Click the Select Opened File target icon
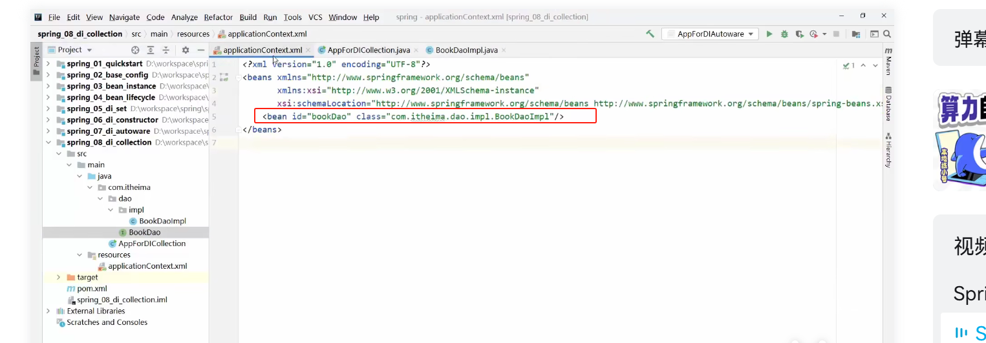The width and height of the screenshot is (986, 343). [x=135, y=50]
